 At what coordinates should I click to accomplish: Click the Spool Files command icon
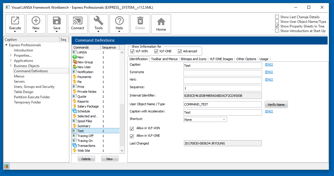(75, 121)
